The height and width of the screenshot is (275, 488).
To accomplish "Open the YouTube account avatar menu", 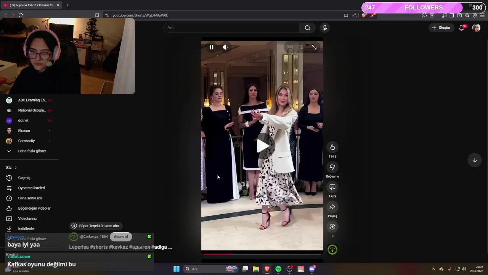I will (476, 27).
